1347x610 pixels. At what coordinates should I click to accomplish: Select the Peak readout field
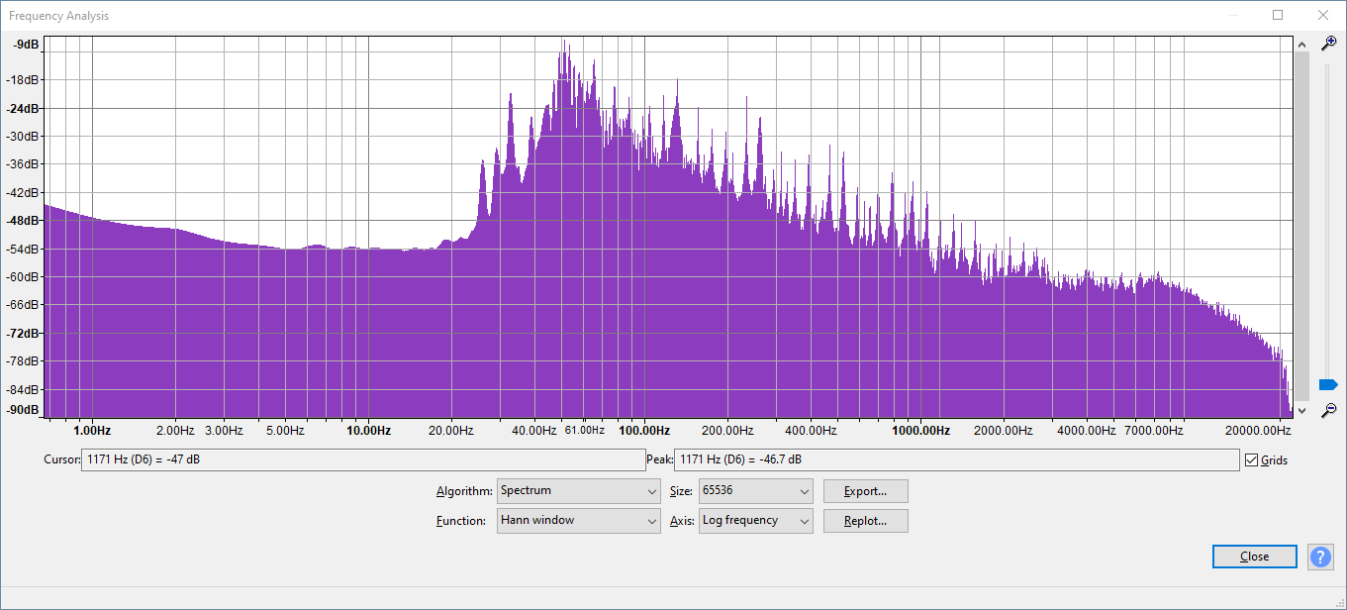click(955, 460)
